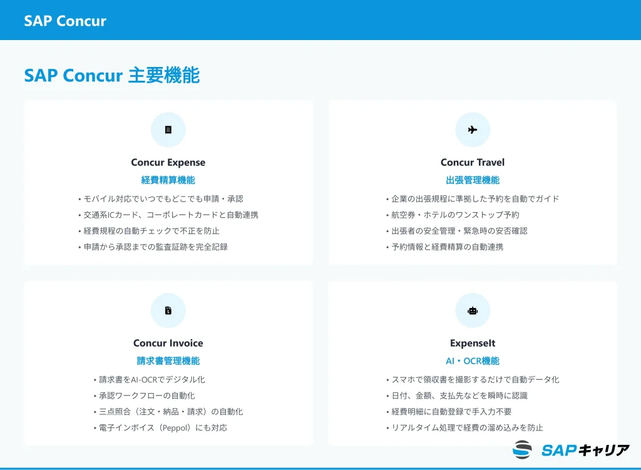Click the Concur Invoice document icon
Screen dimensions: 641x470
[168, 310]
